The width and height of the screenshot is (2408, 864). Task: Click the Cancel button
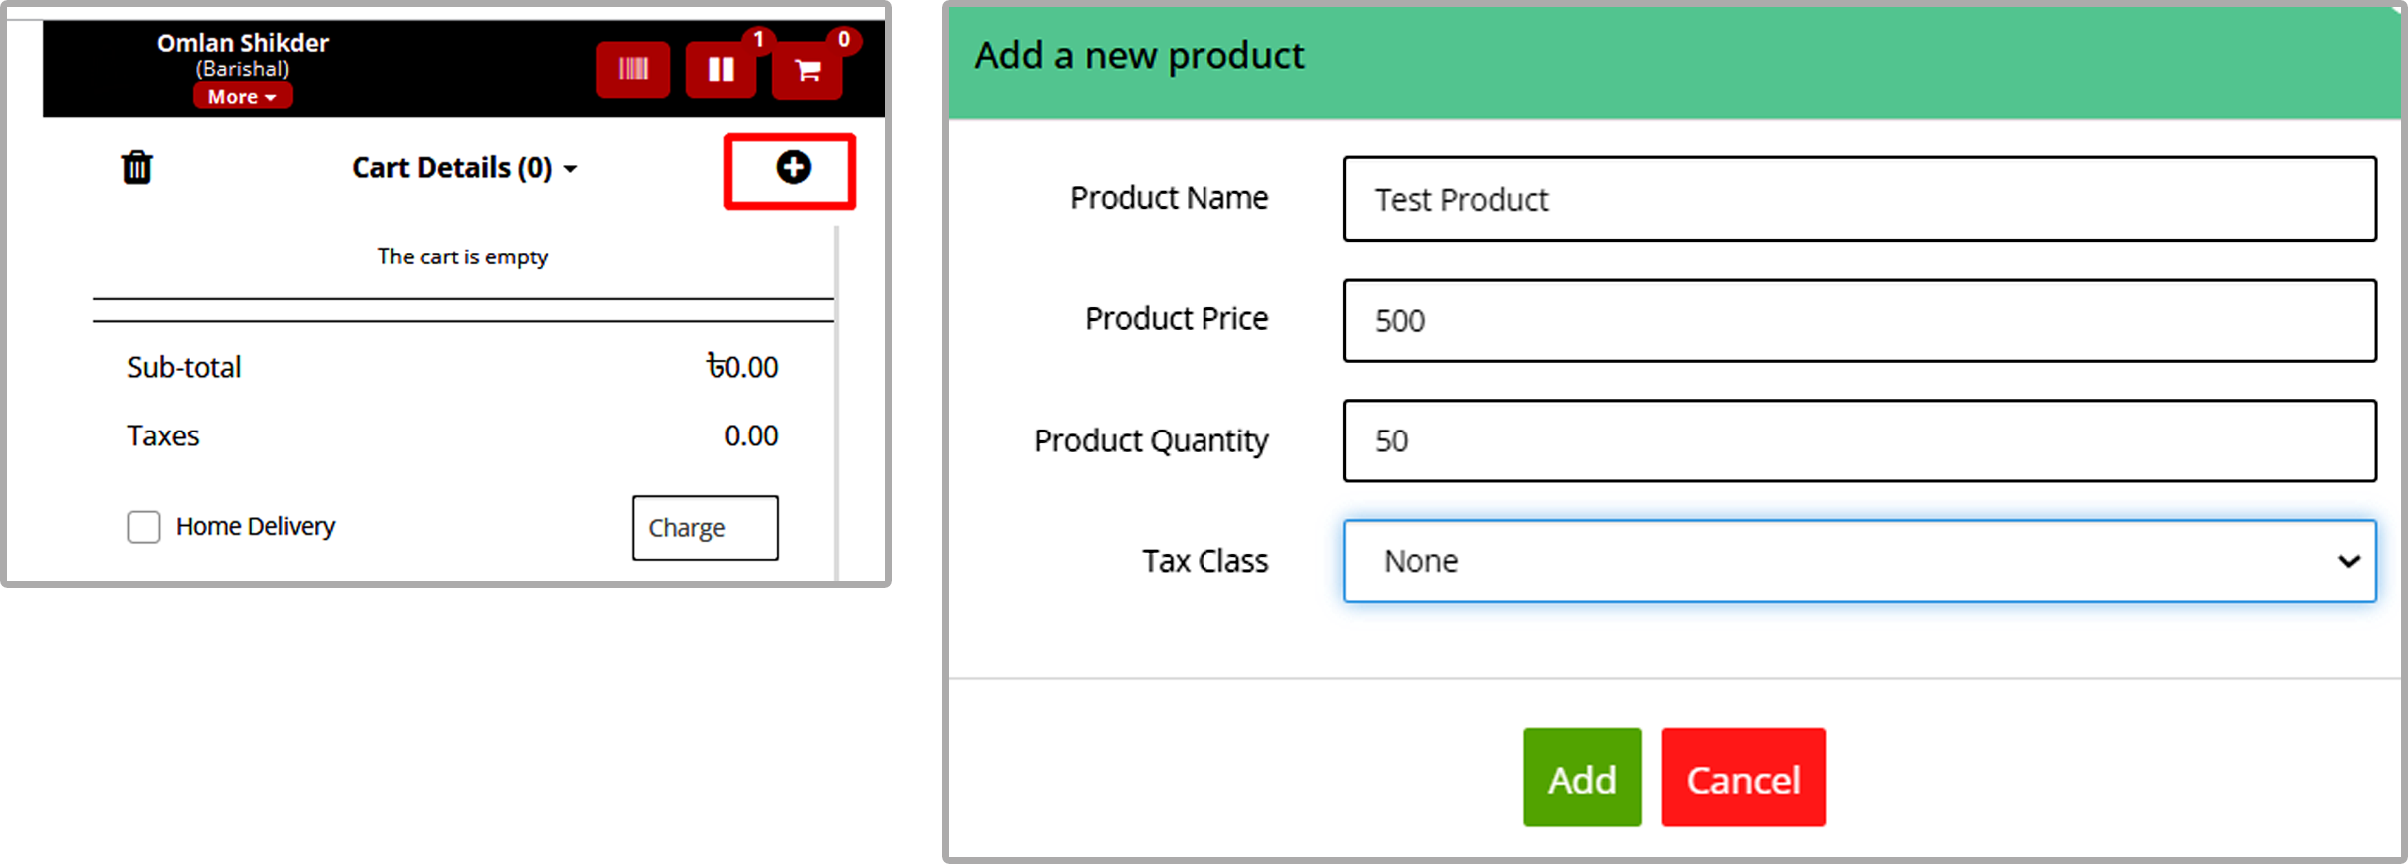click(1743, 777)
